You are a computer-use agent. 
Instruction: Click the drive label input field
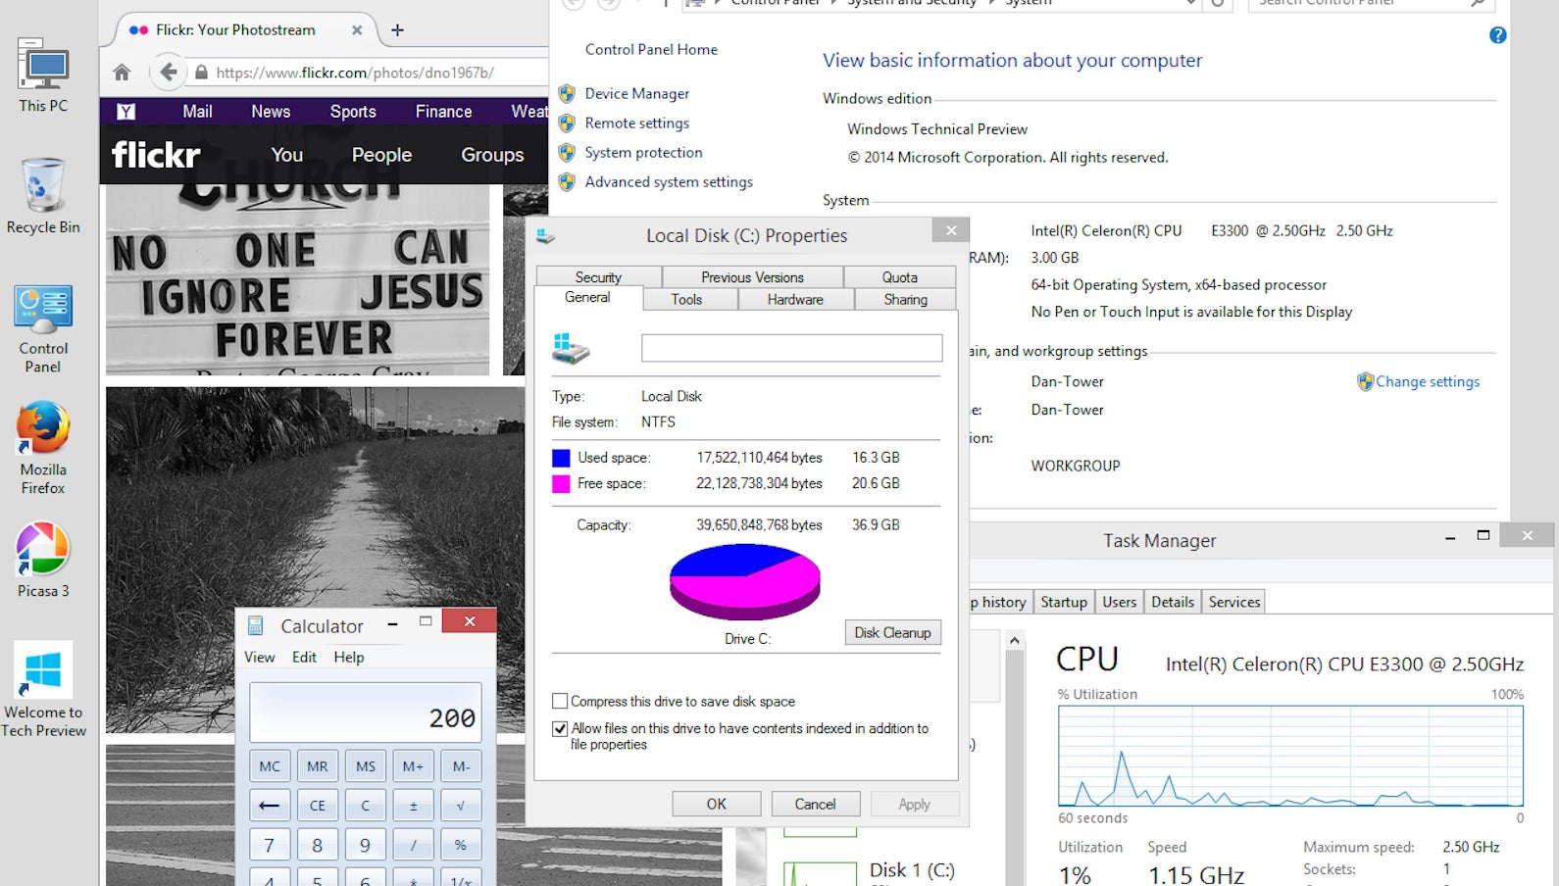point(791,348)
